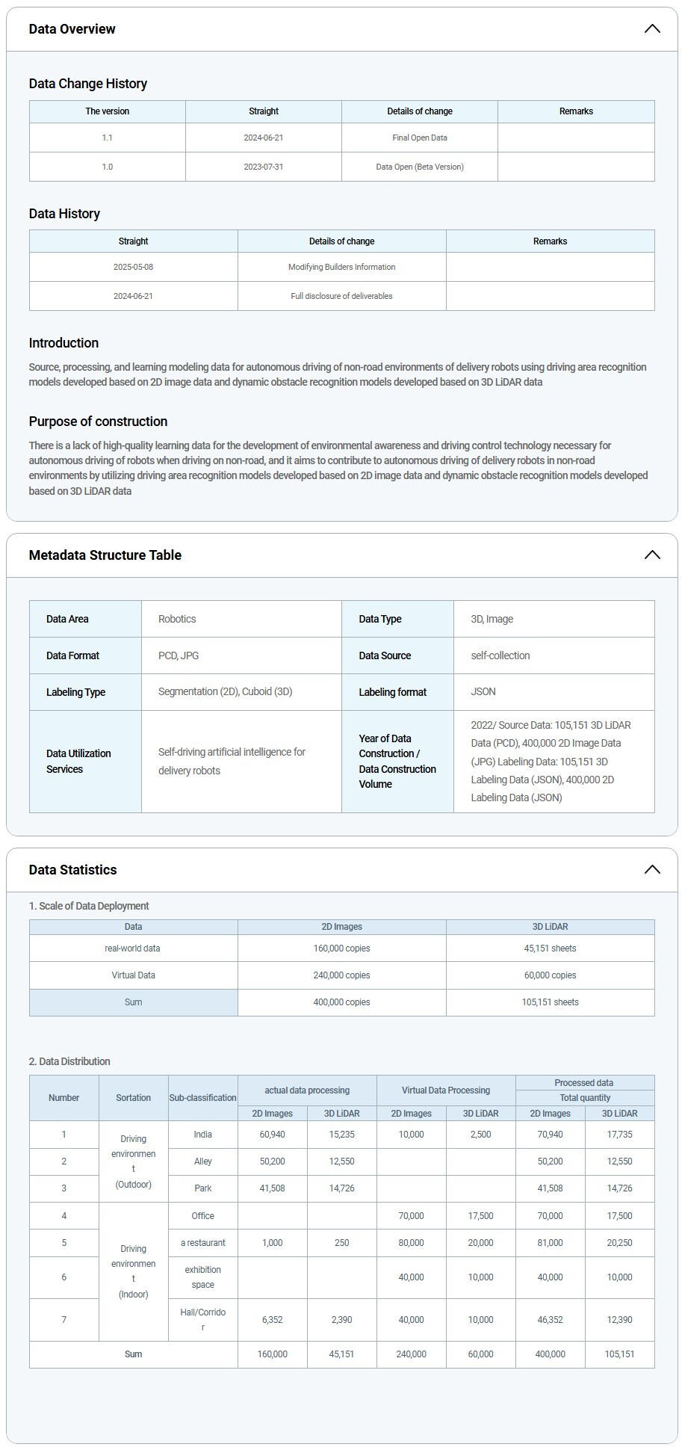Collapse the Data Overview section chevron
682x1450 pixels.
click(651, 29)
